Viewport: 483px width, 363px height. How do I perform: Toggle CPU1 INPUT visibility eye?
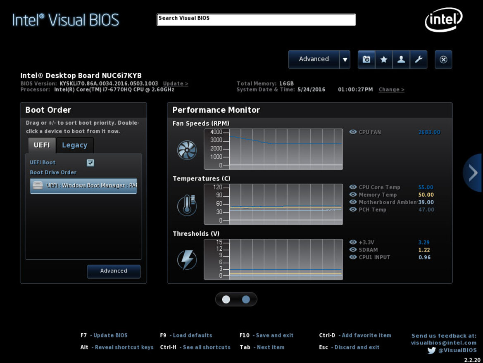[x=353, y=257]
